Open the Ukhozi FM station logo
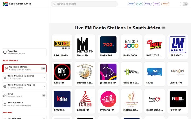The height and width of the screenshot is (119, 191). (178, 72)
